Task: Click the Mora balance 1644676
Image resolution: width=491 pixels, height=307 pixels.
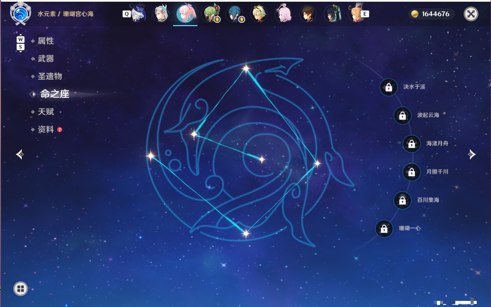Action: pyautogui.click(x=436, y=14)
